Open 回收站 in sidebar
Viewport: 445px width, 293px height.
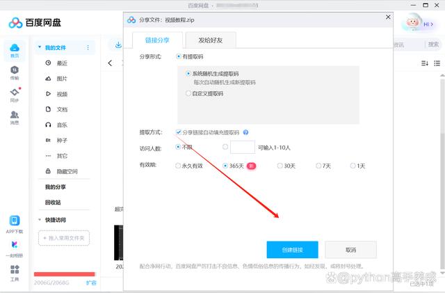pyautogui.click(x=53, y=203)
